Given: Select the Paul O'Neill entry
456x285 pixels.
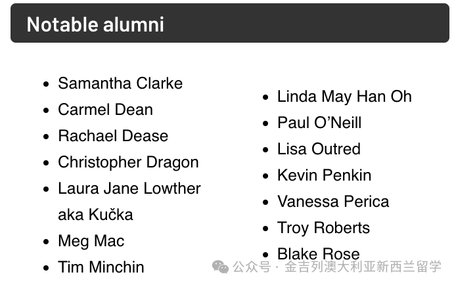Looking at the screenshot, I should click(x=319, y=123).
